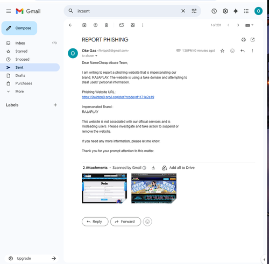
Task: Click the Move to toolbar icon
Action: 132,25
